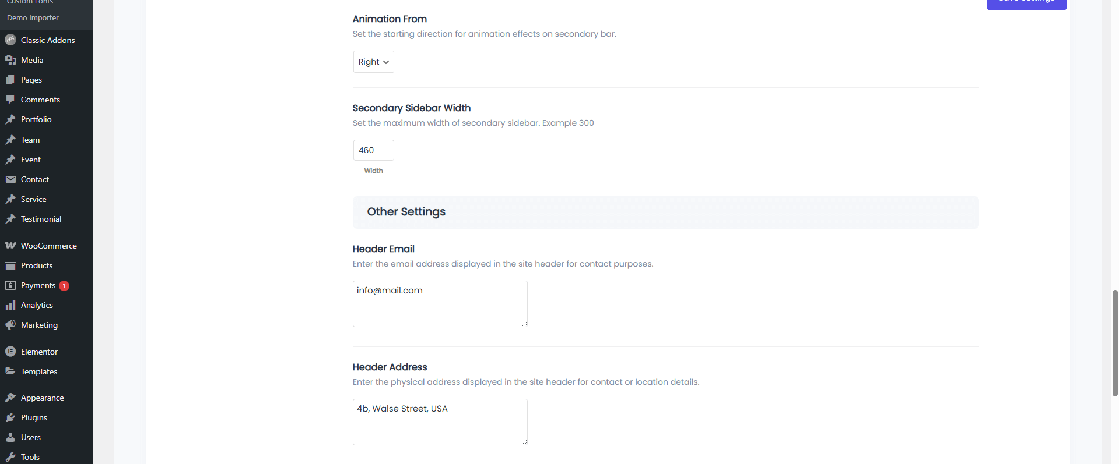
Task: Click the Appearance paintbrush icon
Action: [10, 398]
